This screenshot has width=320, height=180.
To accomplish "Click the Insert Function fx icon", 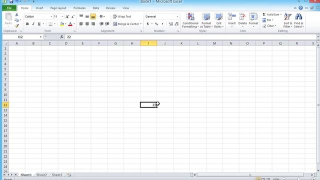I will tap(61, 37).
